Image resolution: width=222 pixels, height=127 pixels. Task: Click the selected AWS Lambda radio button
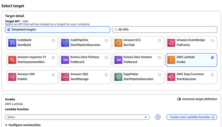212,58
